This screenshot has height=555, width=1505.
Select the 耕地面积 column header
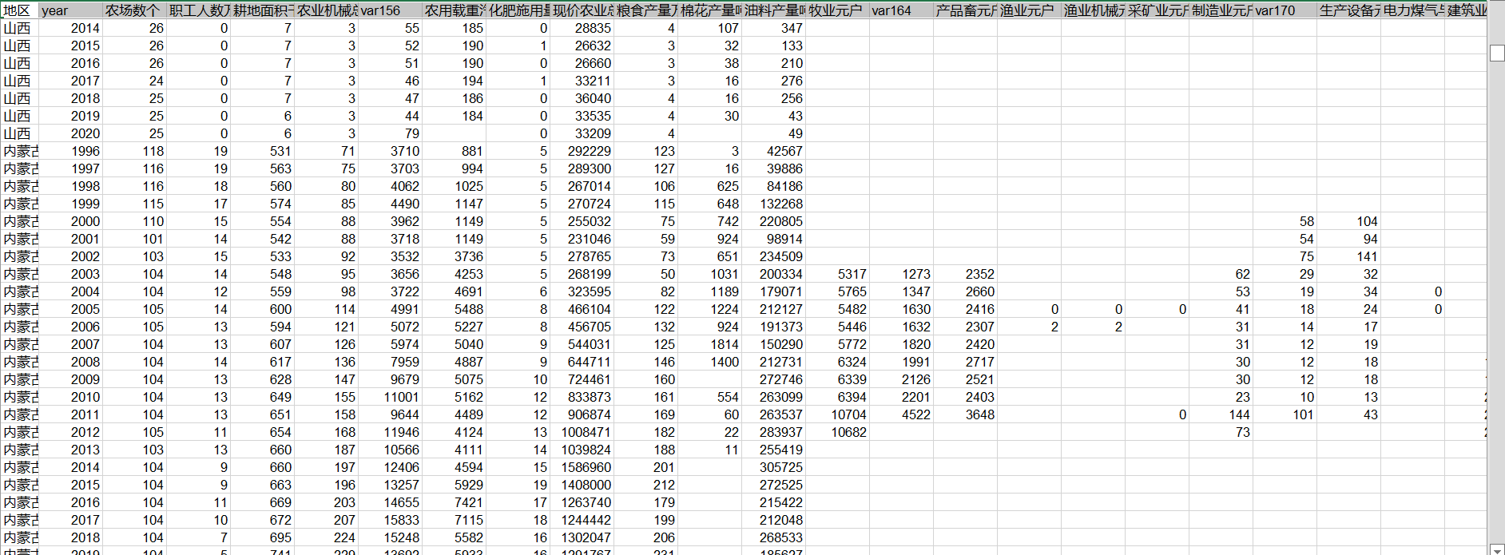click(262, 10)
